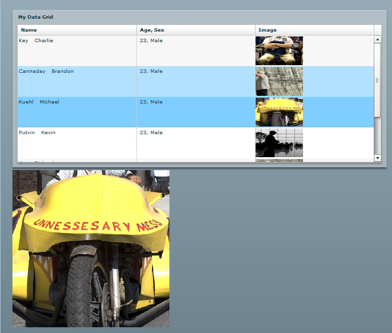Click Key Charlie's thumbnail image
This screenshot has width=392, height=333.
(279, 51)
